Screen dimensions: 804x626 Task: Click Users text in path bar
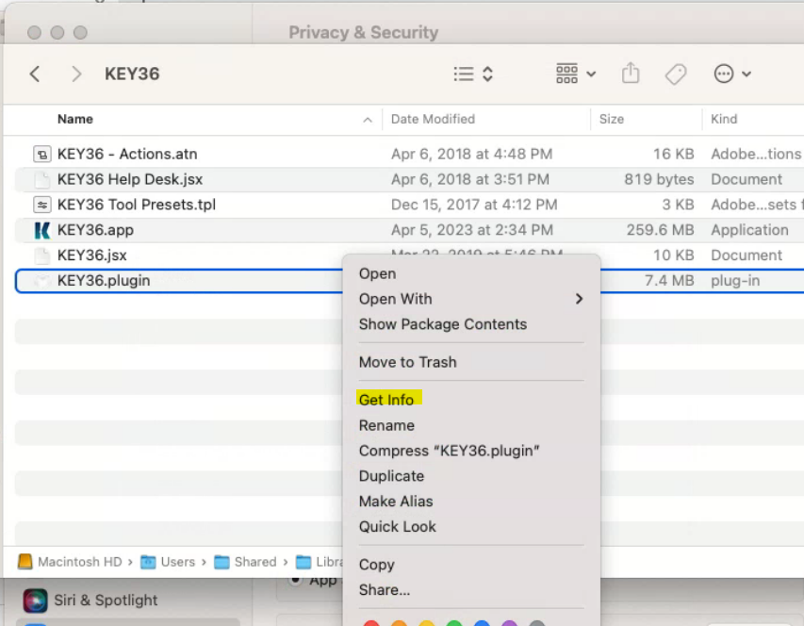(x=178, y=562)
